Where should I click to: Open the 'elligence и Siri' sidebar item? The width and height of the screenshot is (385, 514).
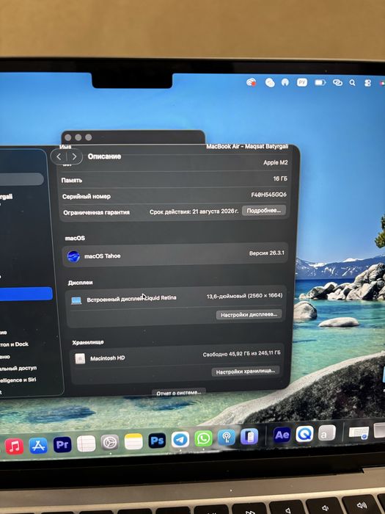point(18,380)
